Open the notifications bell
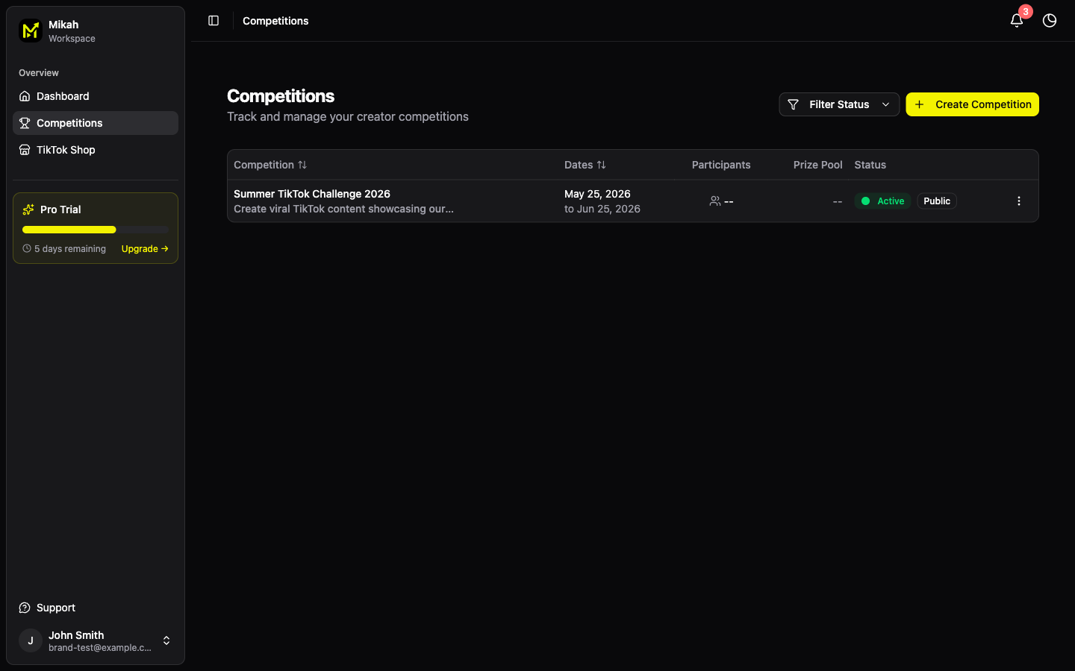The image size is (1075, 671). click(x=1017, y=21)
